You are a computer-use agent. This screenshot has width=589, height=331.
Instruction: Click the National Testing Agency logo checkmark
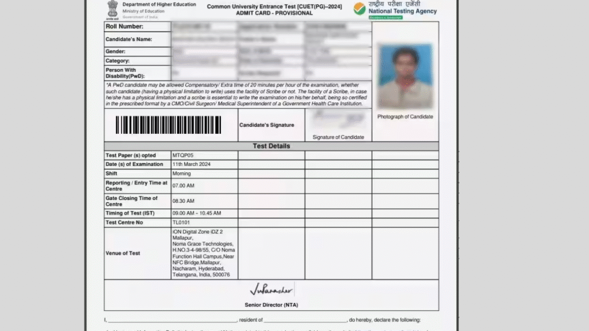pos(359,9)
